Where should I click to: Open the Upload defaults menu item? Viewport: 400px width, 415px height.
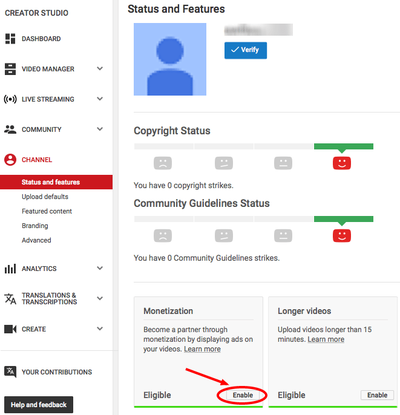pyautogui.click(x=45, y=197)
